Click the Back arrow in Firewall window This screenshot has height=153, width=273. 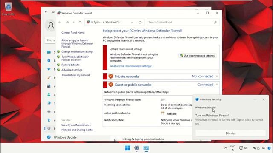(60, 22)
